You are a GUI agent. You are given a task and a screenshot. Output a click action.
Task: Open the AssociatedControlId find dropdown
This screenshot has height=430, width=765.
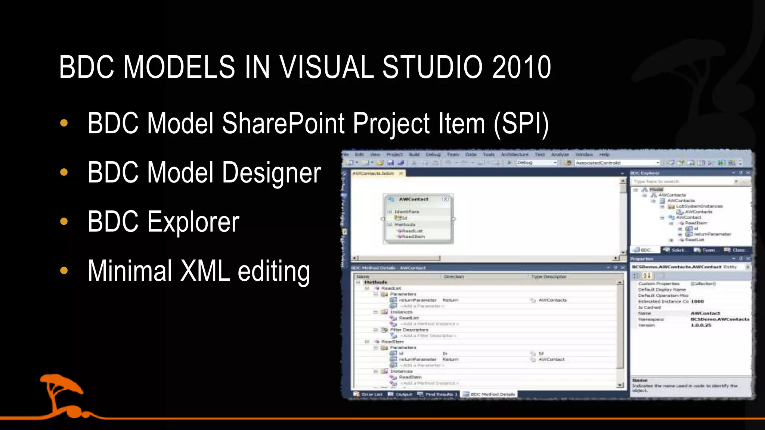[657, 163]
